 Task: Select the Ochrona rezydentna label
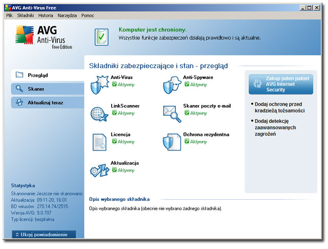pyautogui.click(x=206, y=134)
